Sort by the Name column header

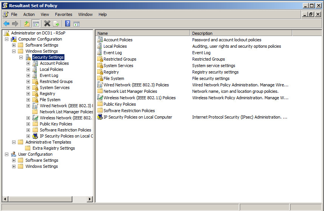tap(142, 33)
